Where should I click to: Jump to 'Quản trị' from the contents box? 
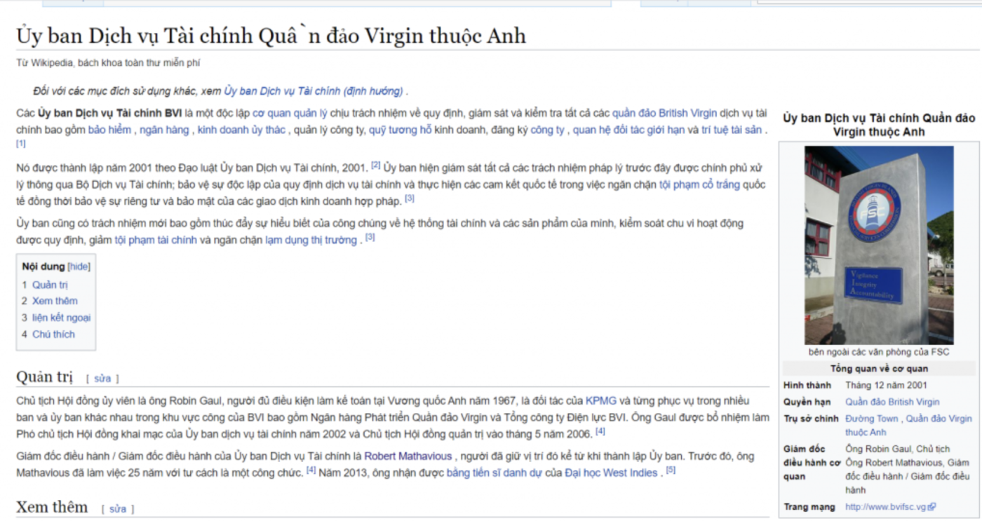coord(50,285)
